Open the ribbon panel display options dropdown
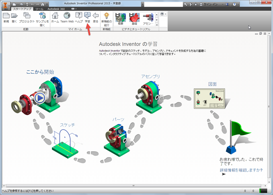The image size is (273, 195). [x=163, y=14]
